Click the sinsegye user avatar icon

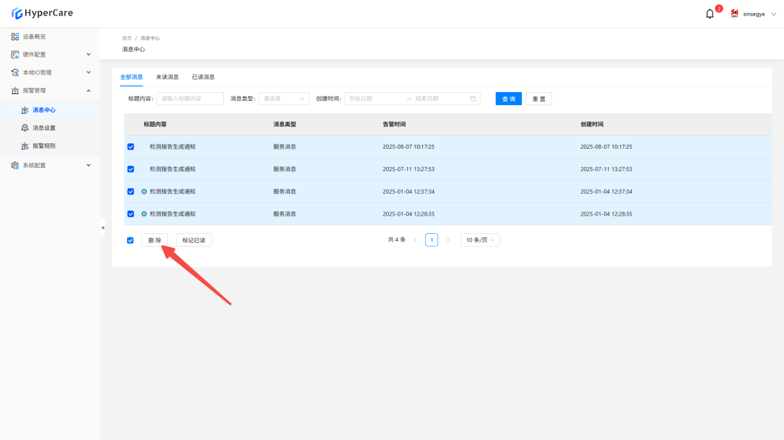click(735, 14)
